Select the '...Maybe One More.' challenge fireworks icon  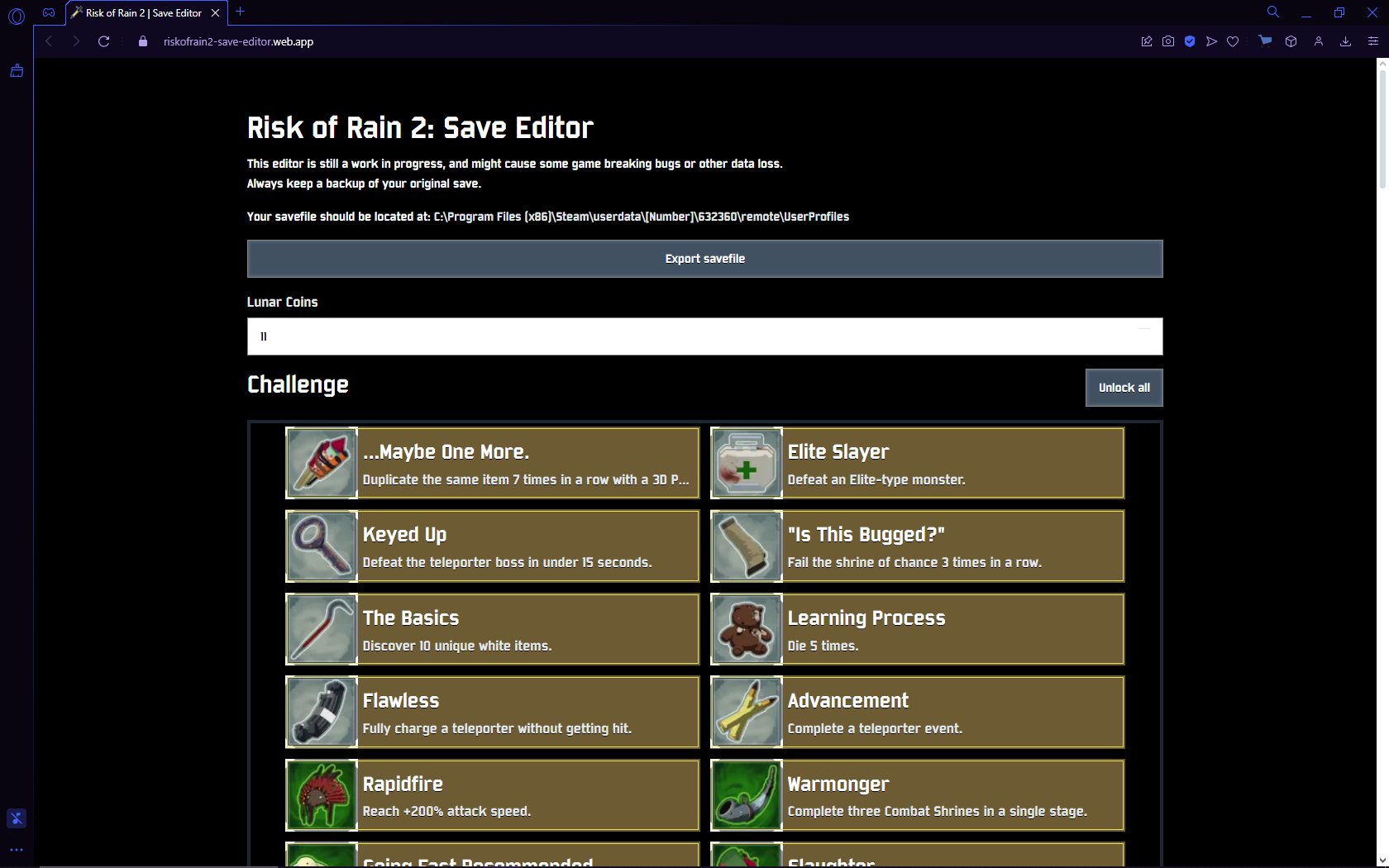click(x=322, y=463)
